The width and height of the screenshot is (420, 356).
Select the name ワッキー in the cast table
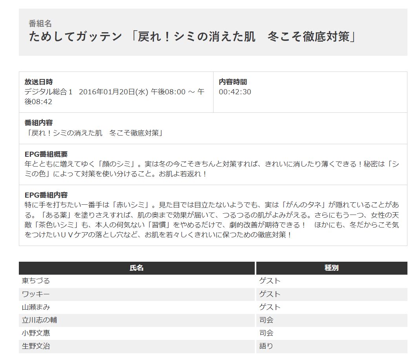[x=36, y=294]
